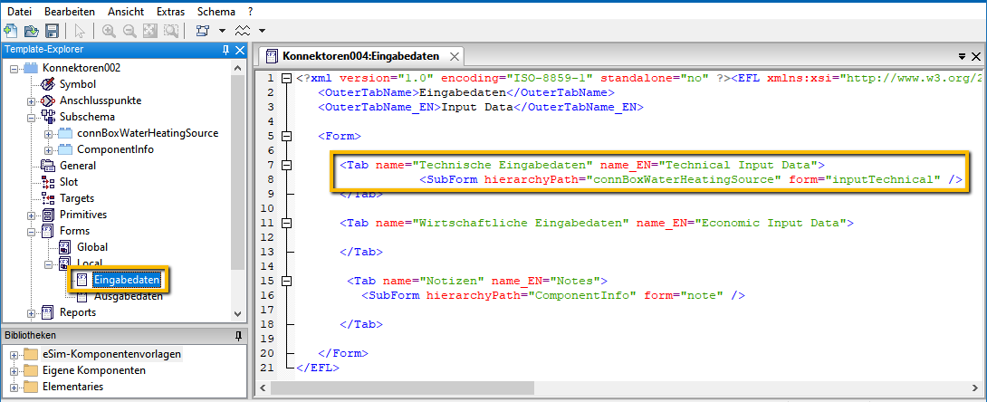Select the Global forms item
This screenshot has width=987, height=402.
(x=91, y=247)
